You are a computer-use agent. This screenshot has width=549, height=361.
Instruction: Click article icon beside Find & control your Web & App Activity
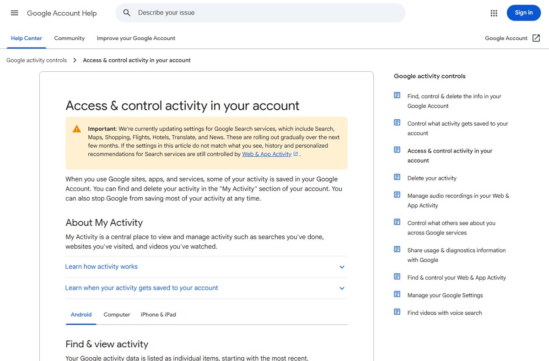click(397, 276)
